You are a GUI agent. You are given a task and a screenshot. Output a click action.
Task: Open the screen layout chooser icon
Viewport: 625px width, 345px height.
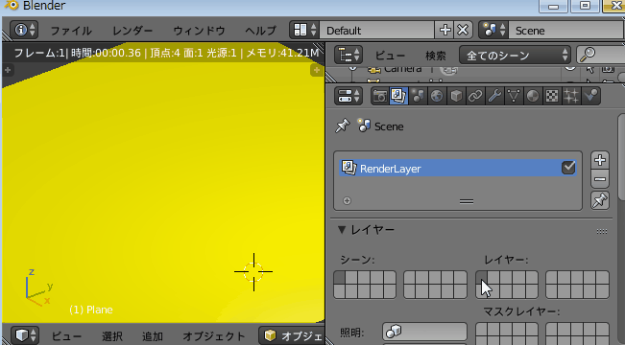(304, 31)
